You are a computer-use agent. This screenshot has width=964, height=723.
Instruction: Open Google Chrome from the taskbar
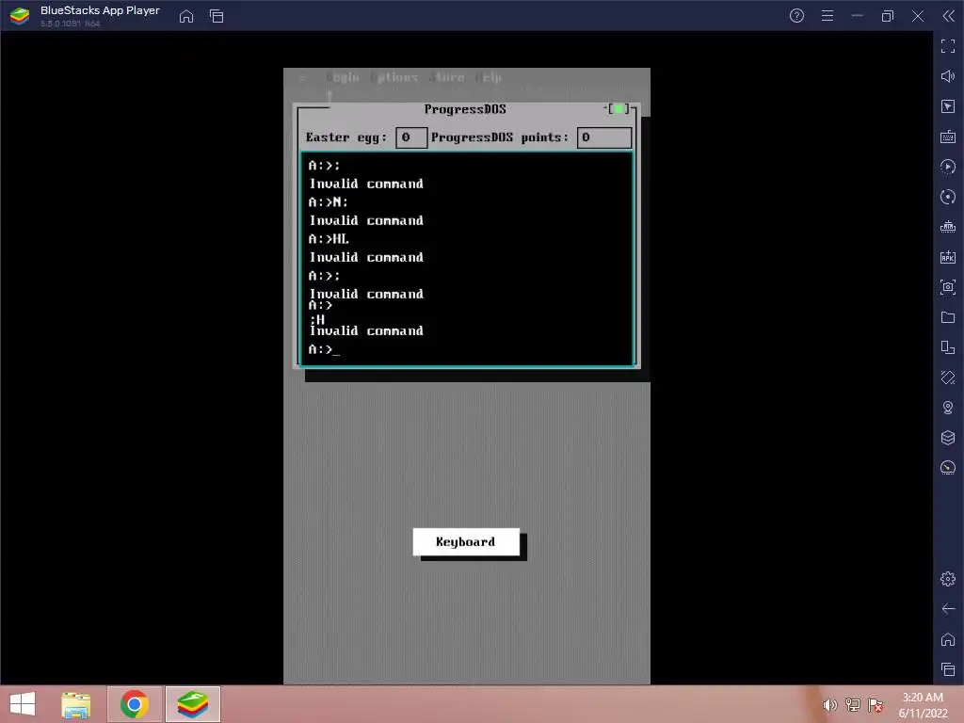click(x=135, y=704)
